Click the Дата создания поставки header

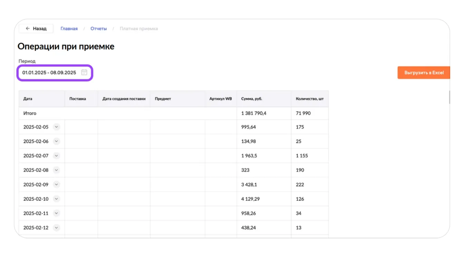pos(124,99)
